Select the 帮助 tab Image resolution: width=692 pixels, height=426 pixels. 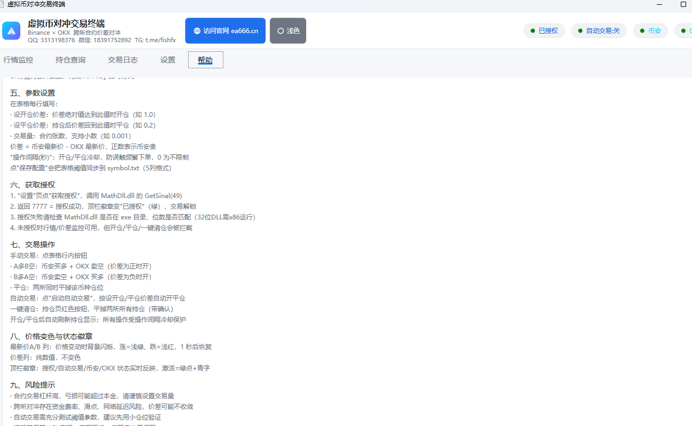(205, 60)
